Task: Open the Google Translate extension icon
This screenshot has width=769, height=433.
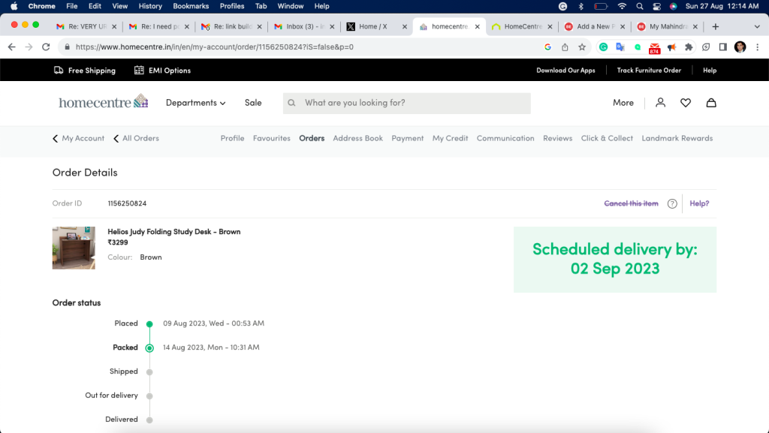Action: (620, 47)
